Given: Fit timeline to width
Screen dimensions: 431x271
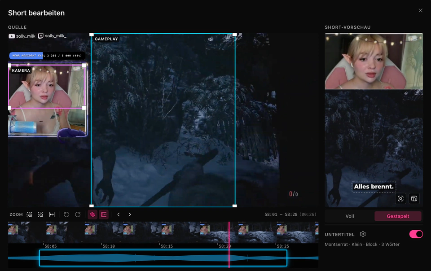Looking at the screenshot, I should [52, 214].
